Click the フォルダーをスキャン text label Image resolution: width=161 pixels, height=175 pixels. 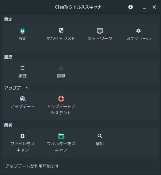(x=61, y=147)
